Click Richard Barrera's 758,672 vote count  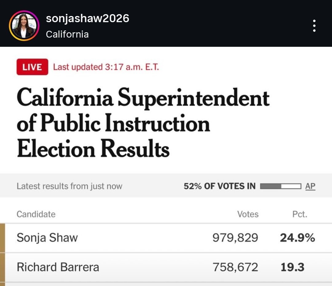pyautogui.click(x=235, y=267)
